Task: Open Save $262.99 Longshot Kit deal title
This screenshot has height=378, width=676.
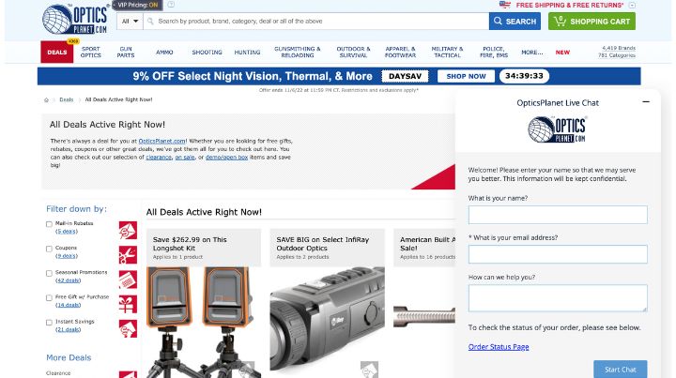Action: (x=190, y=244)
